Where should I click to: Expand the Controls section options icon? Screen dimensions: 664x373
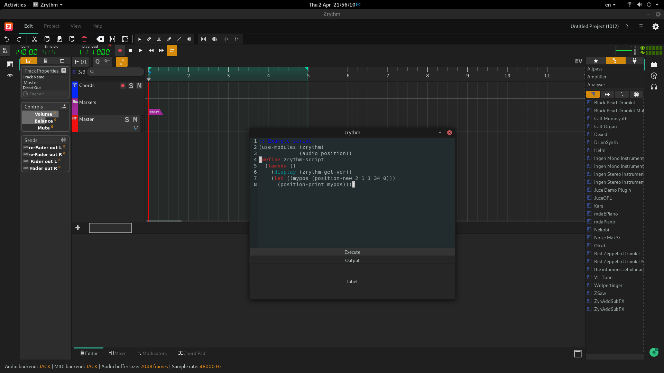(64, 106)
